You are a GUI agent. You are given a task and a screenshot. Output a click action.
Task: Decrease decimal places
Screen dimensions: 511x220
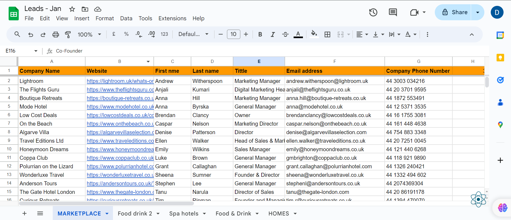coord(139,34)
